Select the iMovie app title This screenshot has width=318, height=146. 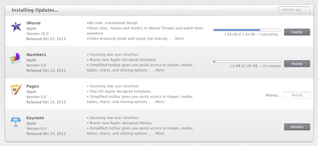(34, 23)
